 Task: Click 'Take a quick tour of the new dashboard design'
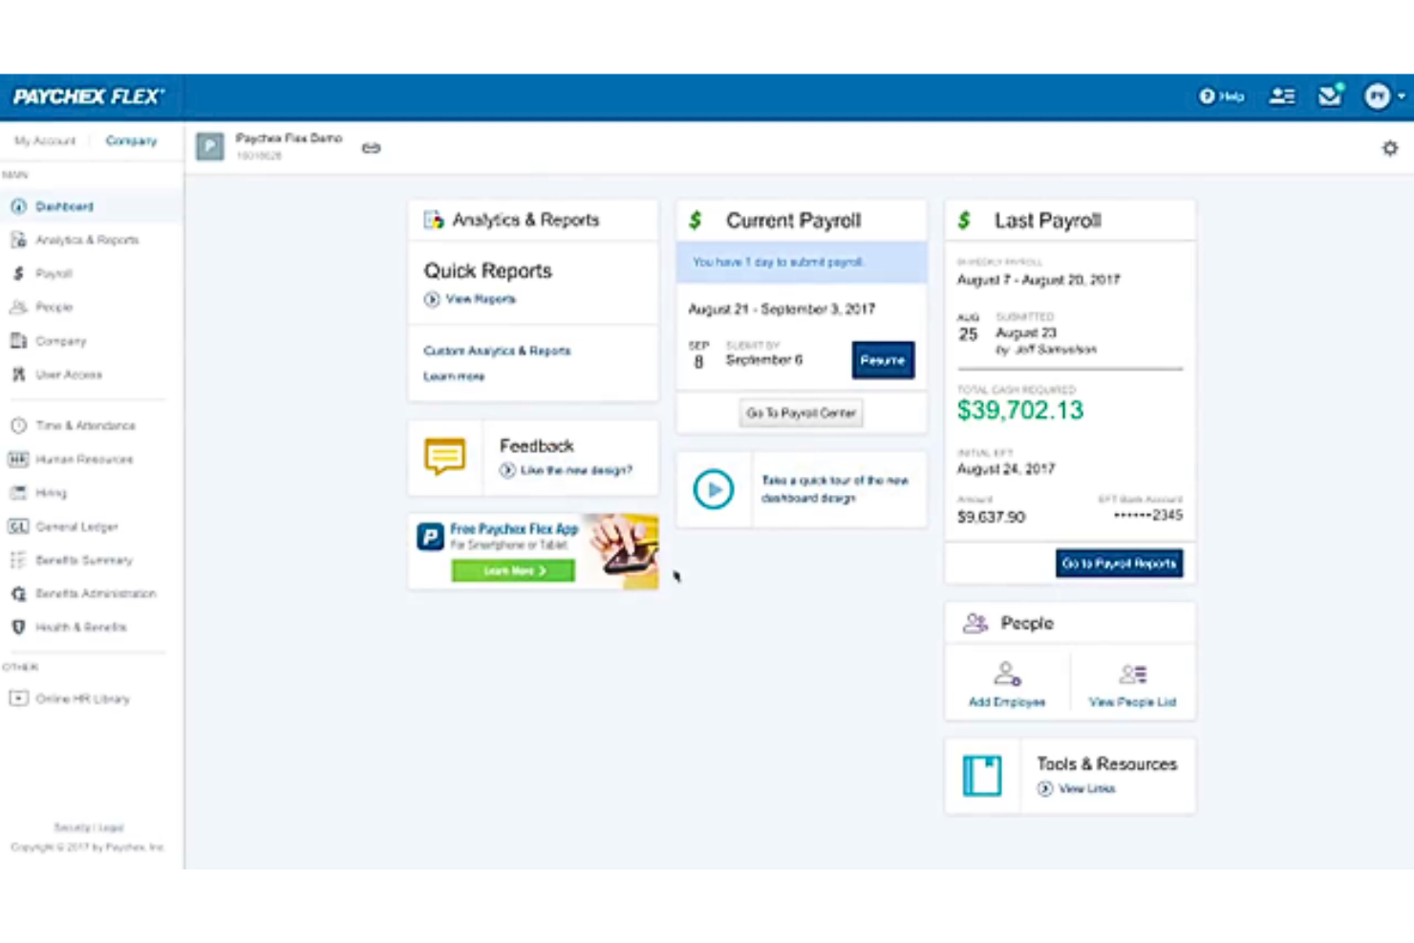coord(834,489)
